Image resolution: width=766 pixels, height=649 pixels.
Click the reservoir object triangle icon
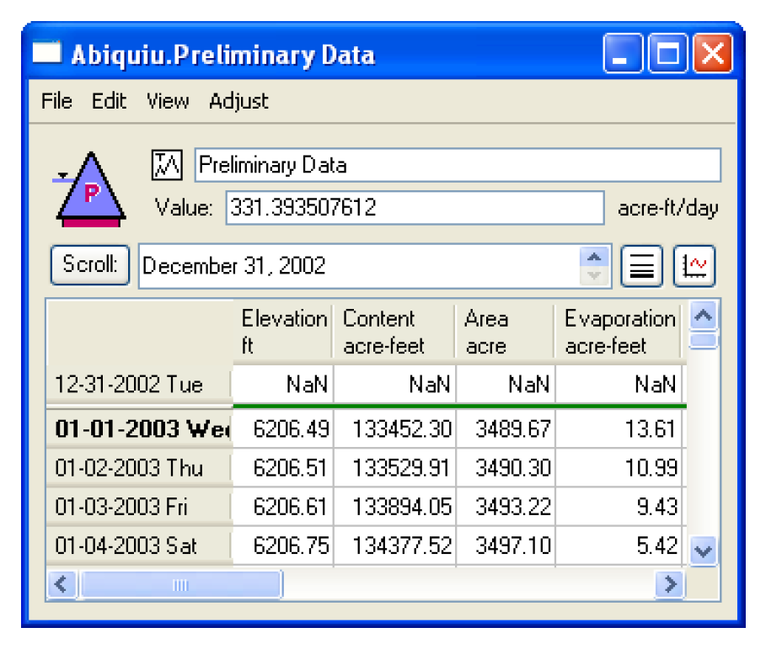pyautogui.click(x=89, y=189)
